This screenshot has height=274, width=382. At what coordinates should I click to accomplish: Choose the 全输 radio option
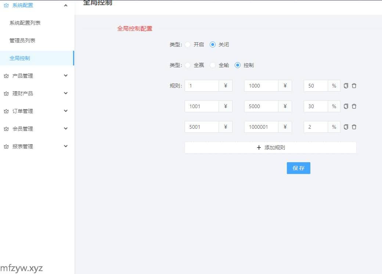[213, 65]
